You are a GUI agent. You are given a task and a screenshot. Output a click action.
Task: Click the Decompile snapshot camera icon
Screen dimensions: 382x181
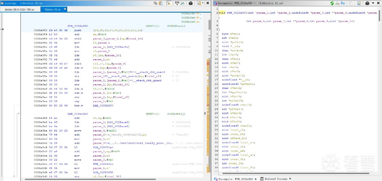tap(367, 3)
